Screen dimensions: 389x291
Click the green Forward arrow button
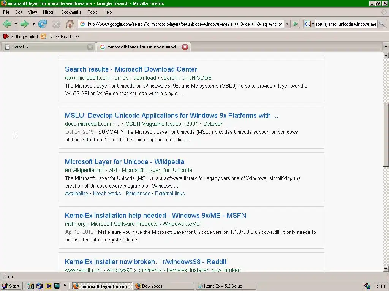[24, 24]
